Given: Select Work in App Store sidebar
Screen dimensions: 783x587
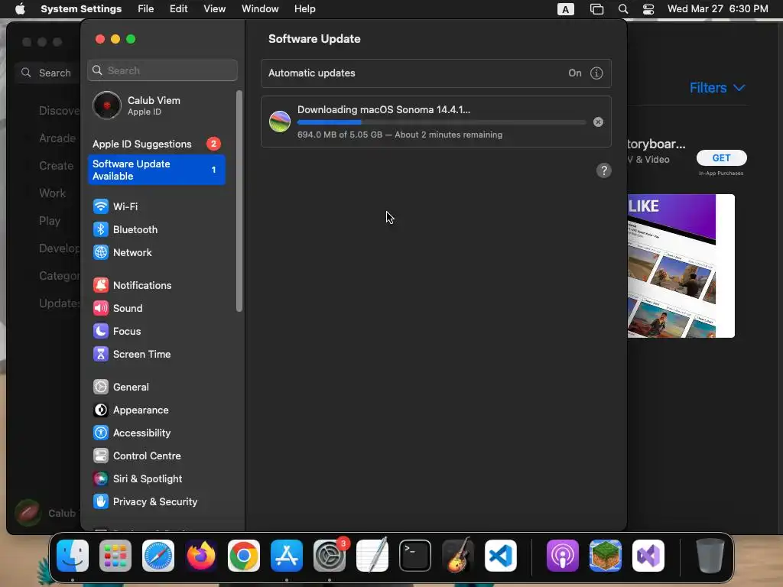Looking at the screenshot, I should tap(52, 193).
